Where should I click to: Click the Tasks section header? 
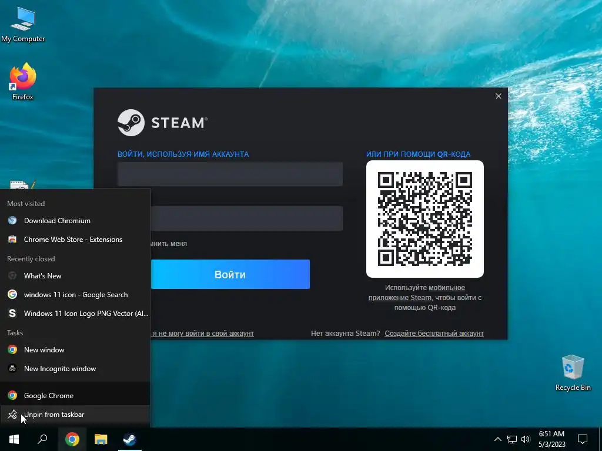15,333
